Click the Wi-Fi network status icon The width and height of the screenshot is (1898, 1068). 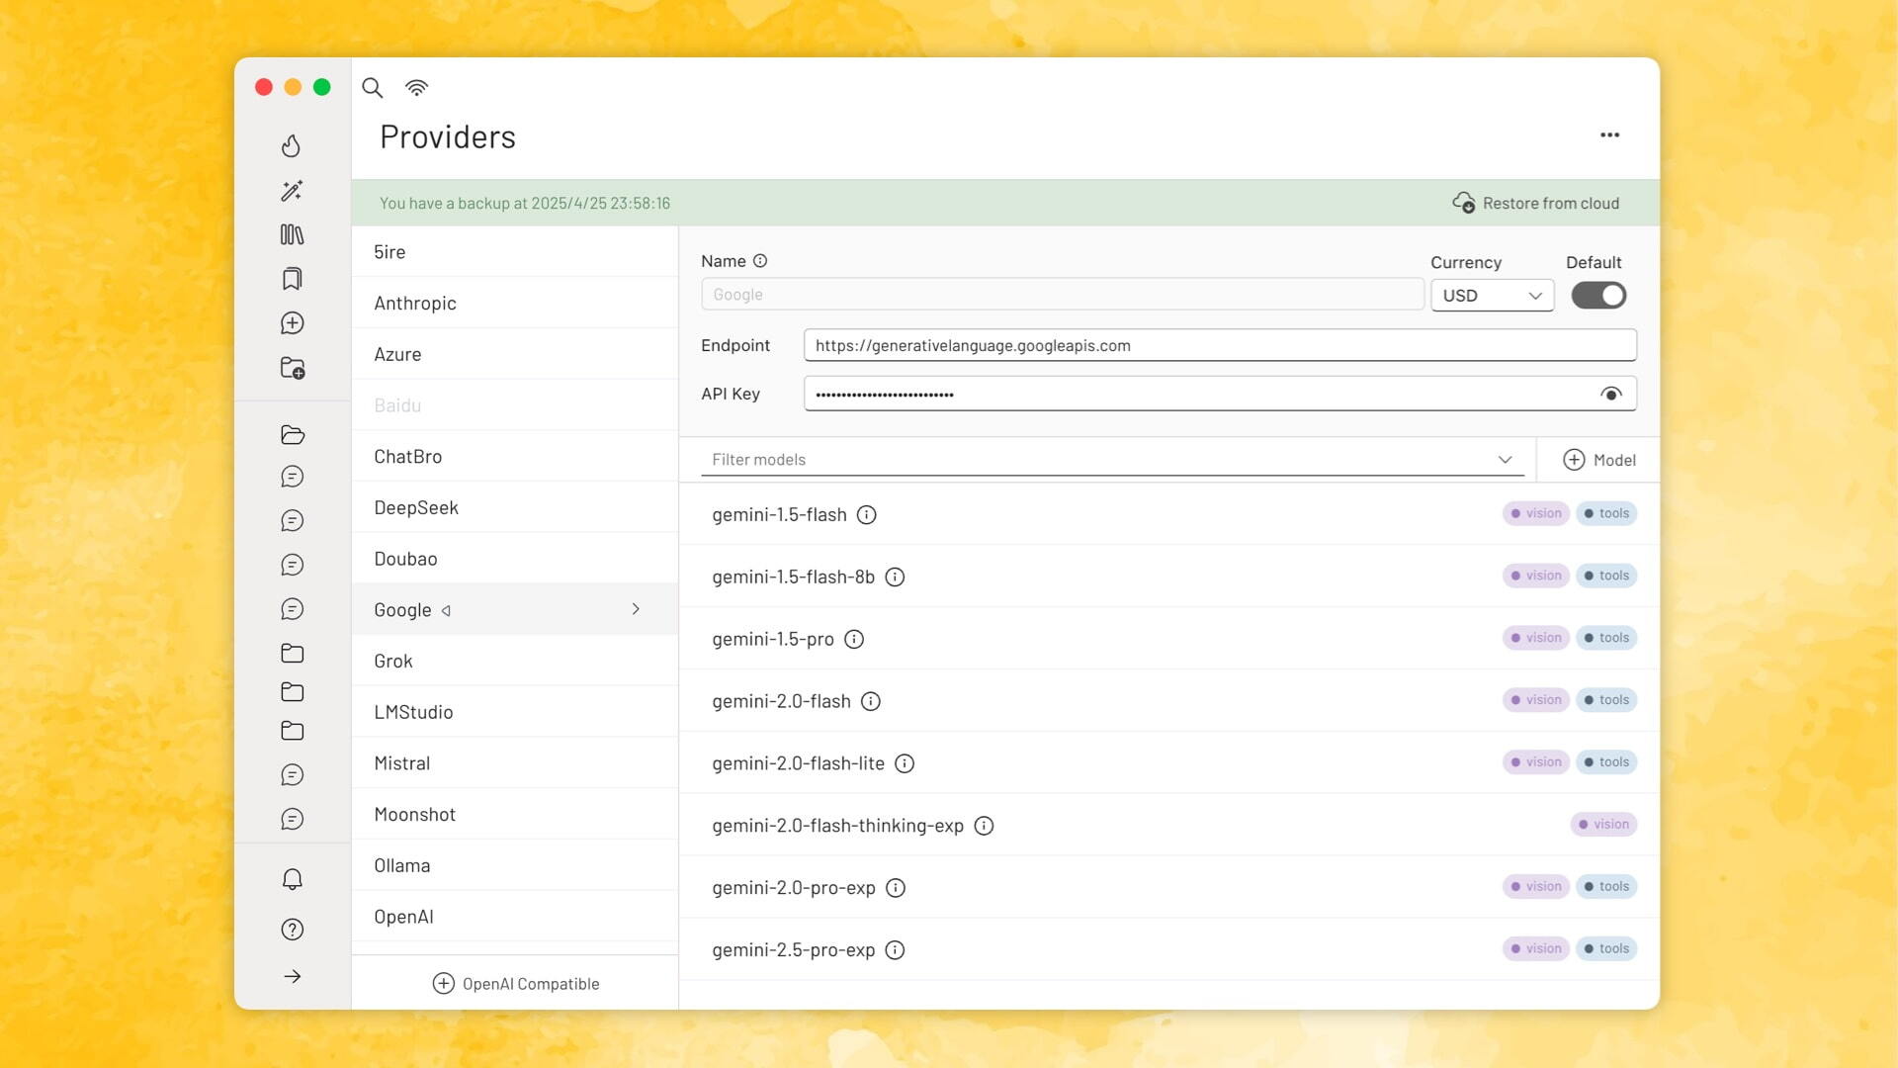pos(416,88)
